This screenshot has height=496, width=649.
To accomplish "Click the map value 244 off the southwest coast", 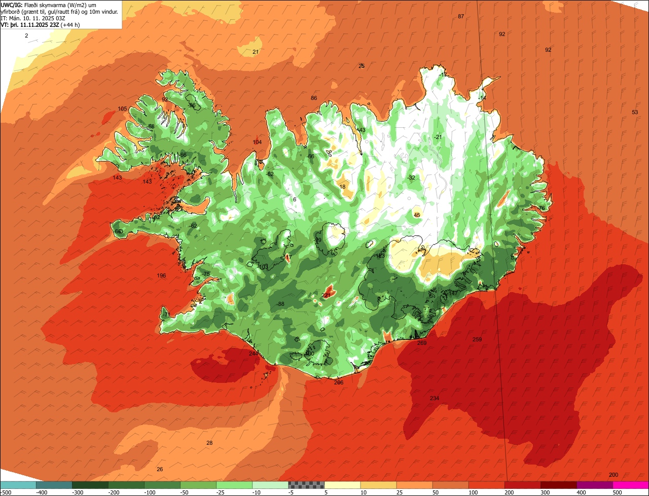I will tap(253, 353).
